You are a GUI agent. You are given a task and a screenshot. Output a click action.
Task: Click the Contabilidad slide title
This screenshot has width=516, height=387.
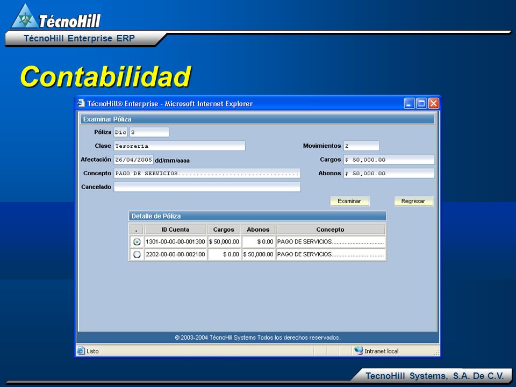click(105, 76)
